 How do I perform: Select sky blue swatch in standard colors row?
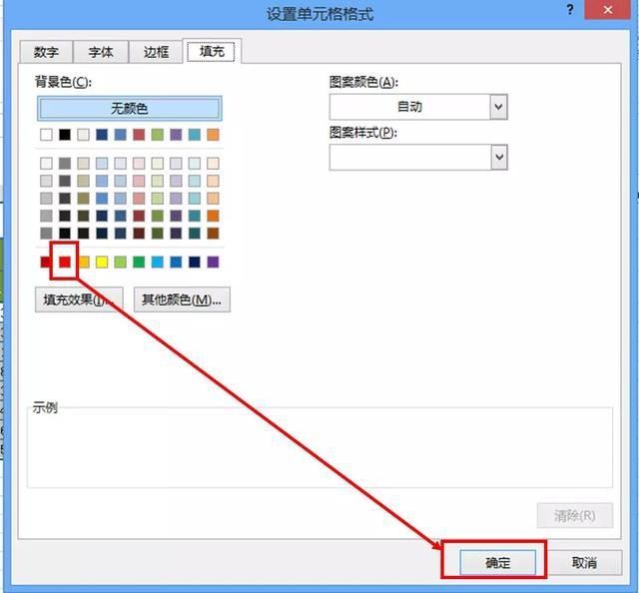158,262
